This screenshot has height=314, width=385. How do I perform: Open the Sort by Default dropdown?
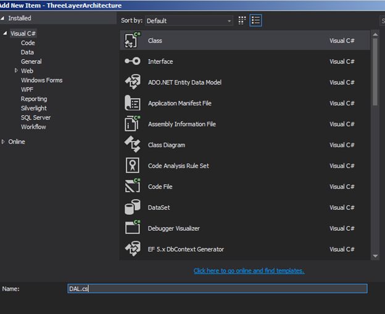[x=189, y=21]
